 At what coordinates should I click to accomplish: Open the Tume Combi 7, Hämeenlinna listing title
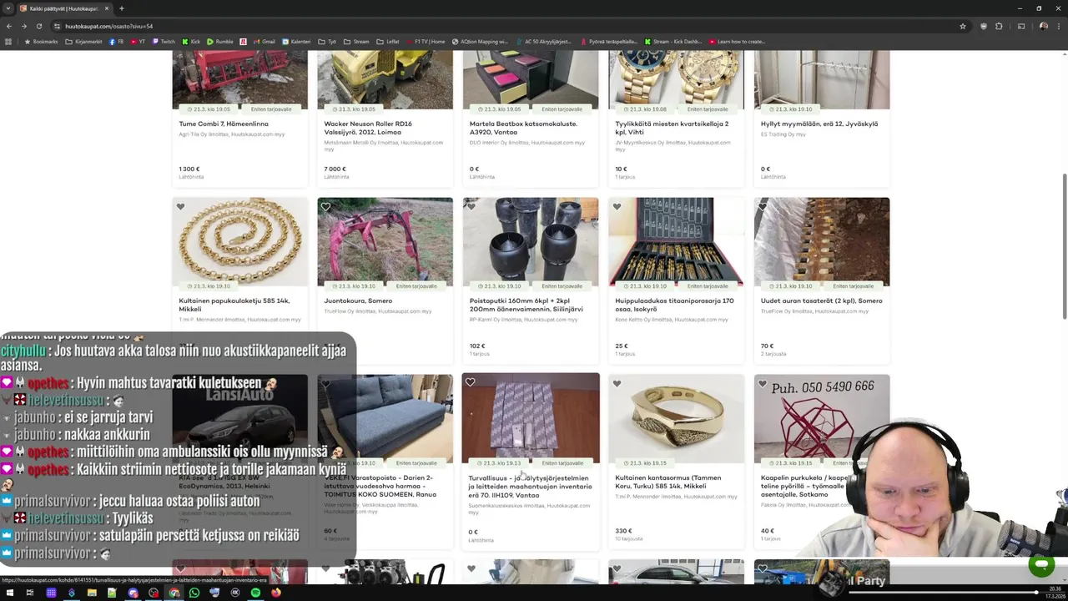(x=224, y=124)
